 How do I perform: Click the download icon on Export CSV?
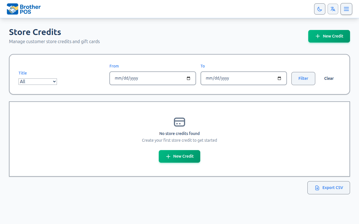[x=317, y=188]
